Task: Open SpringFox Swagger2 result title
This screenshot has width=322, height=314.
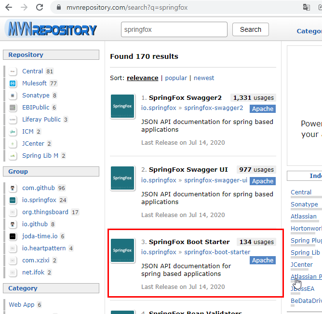Action: [185, 98]
